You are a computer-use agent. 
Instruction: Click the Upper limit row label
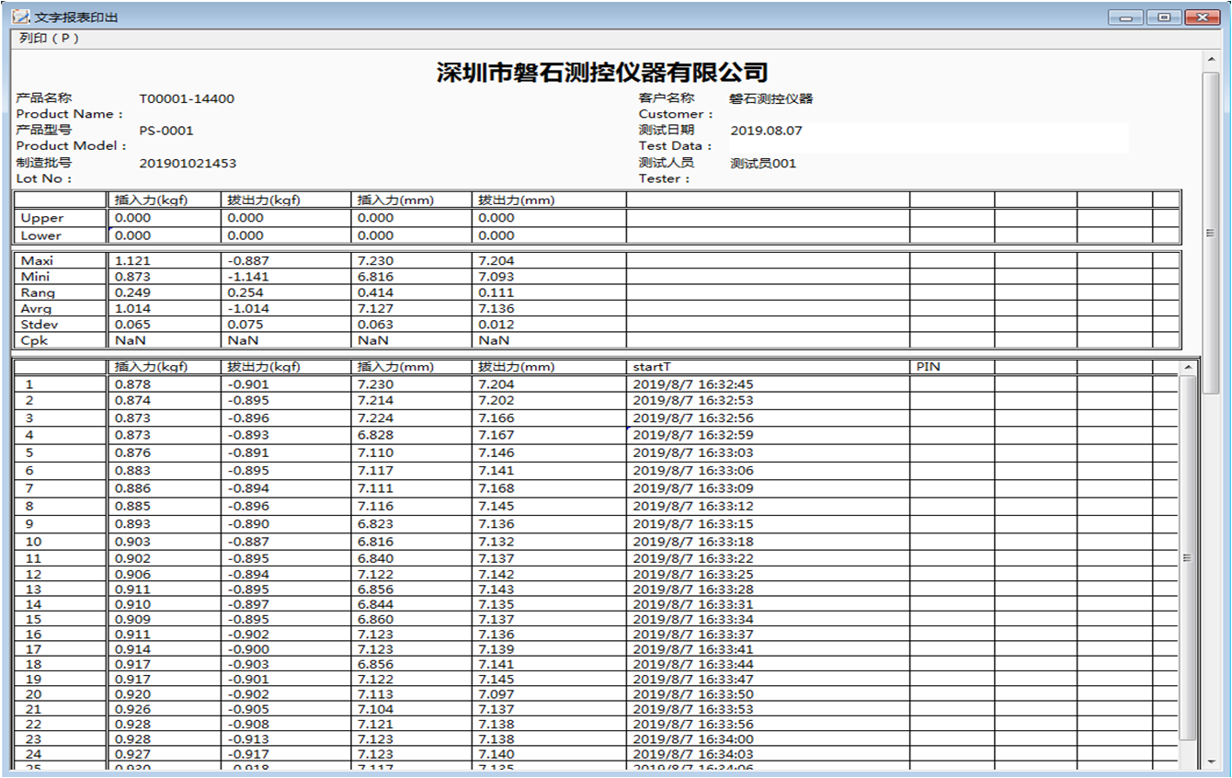(42, 218)
